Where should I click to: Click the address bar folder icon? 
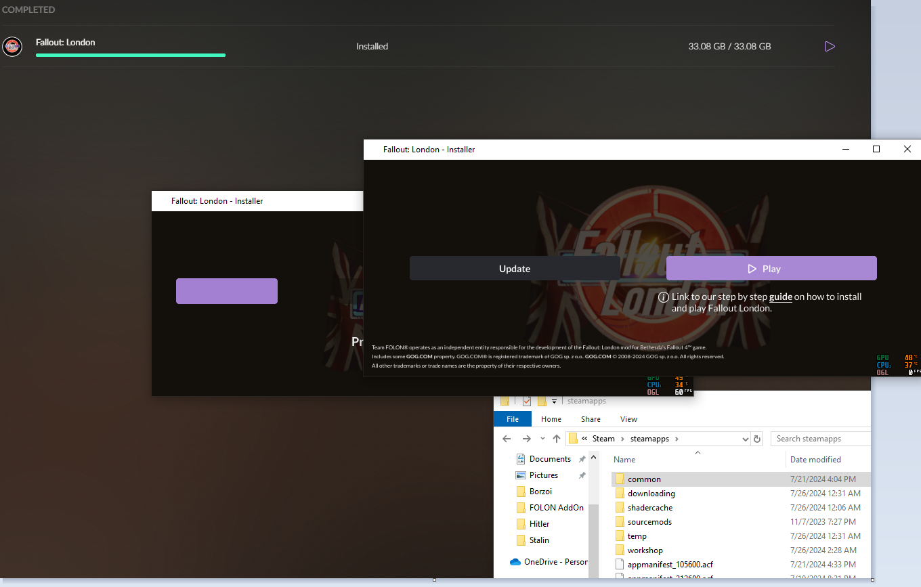coord(573,439)
